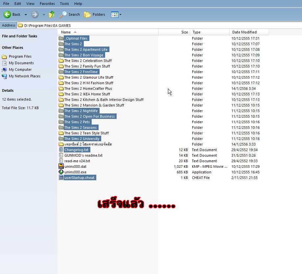Select The Sims 2 Celebration Stuff folder icon

coord(61,61)
